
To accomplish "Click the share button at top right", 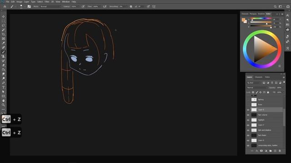I will 288,6.
